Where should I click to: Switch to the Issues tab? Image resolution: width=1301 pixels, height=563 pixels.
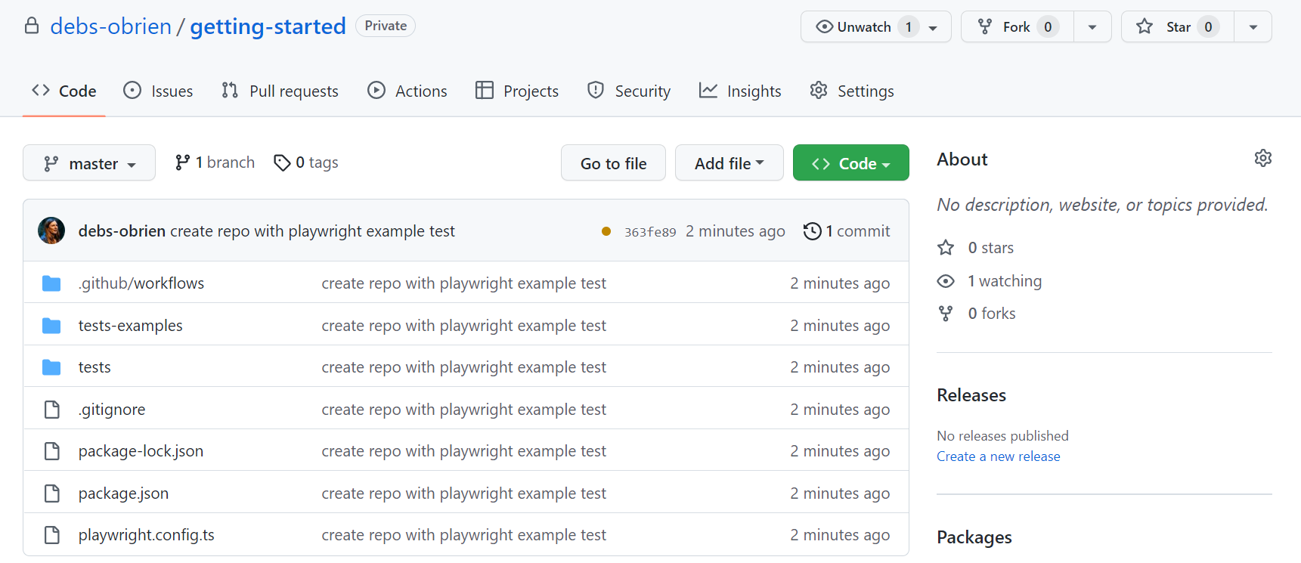click(158, 91)
